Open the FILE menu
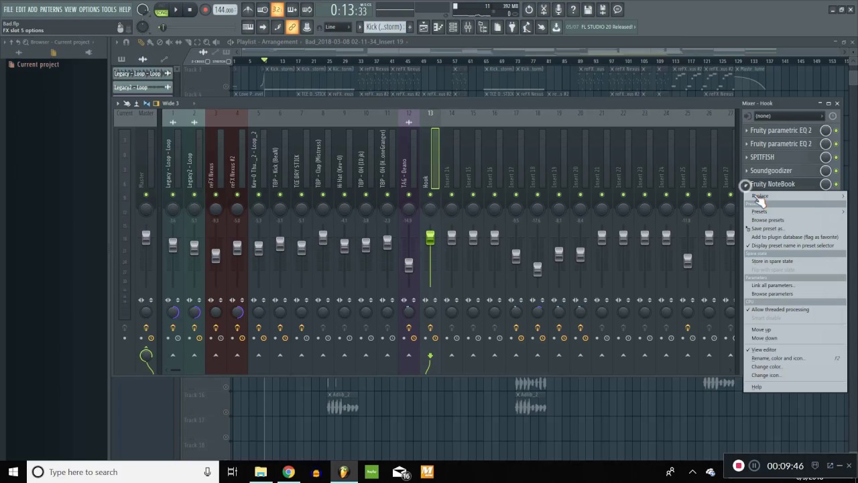Image resolution: width=858 pixels, height=483 pixels. click(8, 9)
